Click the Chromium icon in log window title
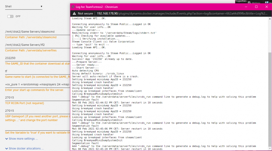272x151 pixels. coord(73,7)
